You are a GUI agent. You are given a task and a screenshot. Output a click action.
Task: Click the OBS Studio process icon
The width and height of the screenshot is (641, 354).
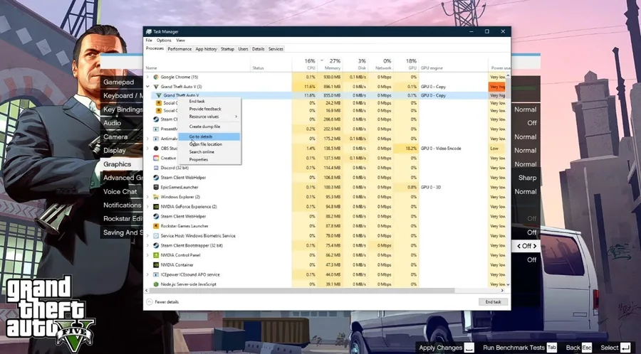coord(156,149)
